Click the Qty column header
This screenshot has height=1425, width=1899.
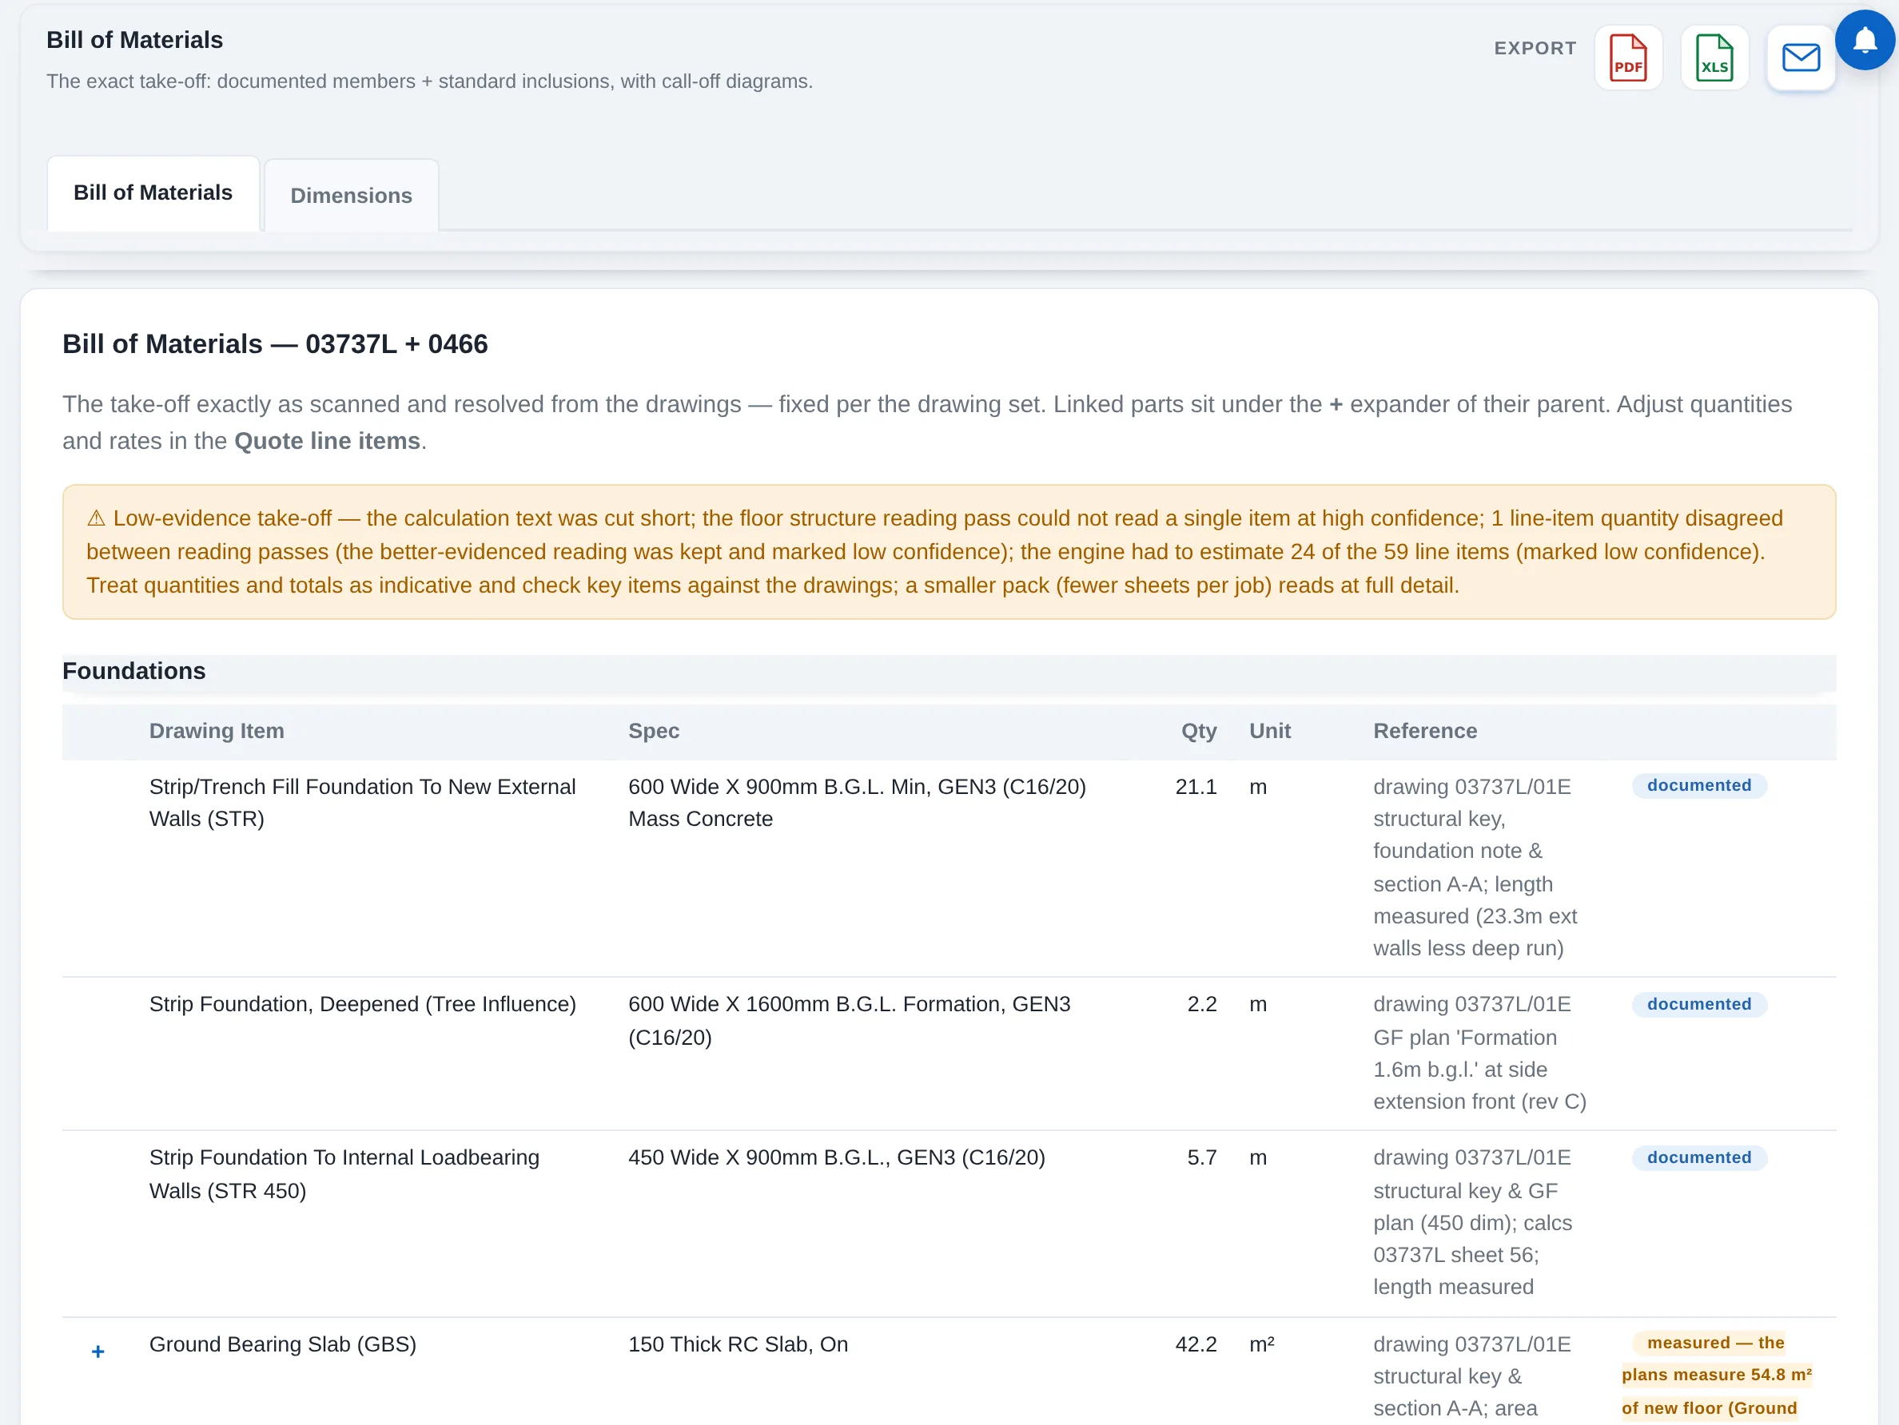(x=1199, y=731)
